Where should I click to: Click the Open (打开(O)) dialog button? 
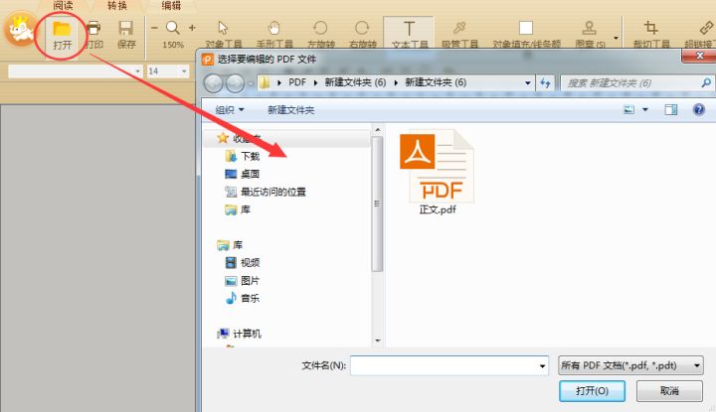point(592,391)
